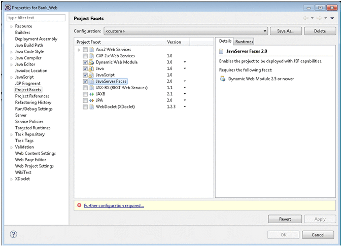The image size is (343, 247).
Task: Click the JAXB facet icon
Action: 91,94
